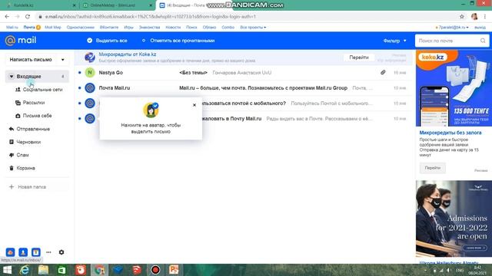The image size is (492, 276).
Task: Toggle unread dot on Nastya Go email
Action: click(x=80, y=73)
